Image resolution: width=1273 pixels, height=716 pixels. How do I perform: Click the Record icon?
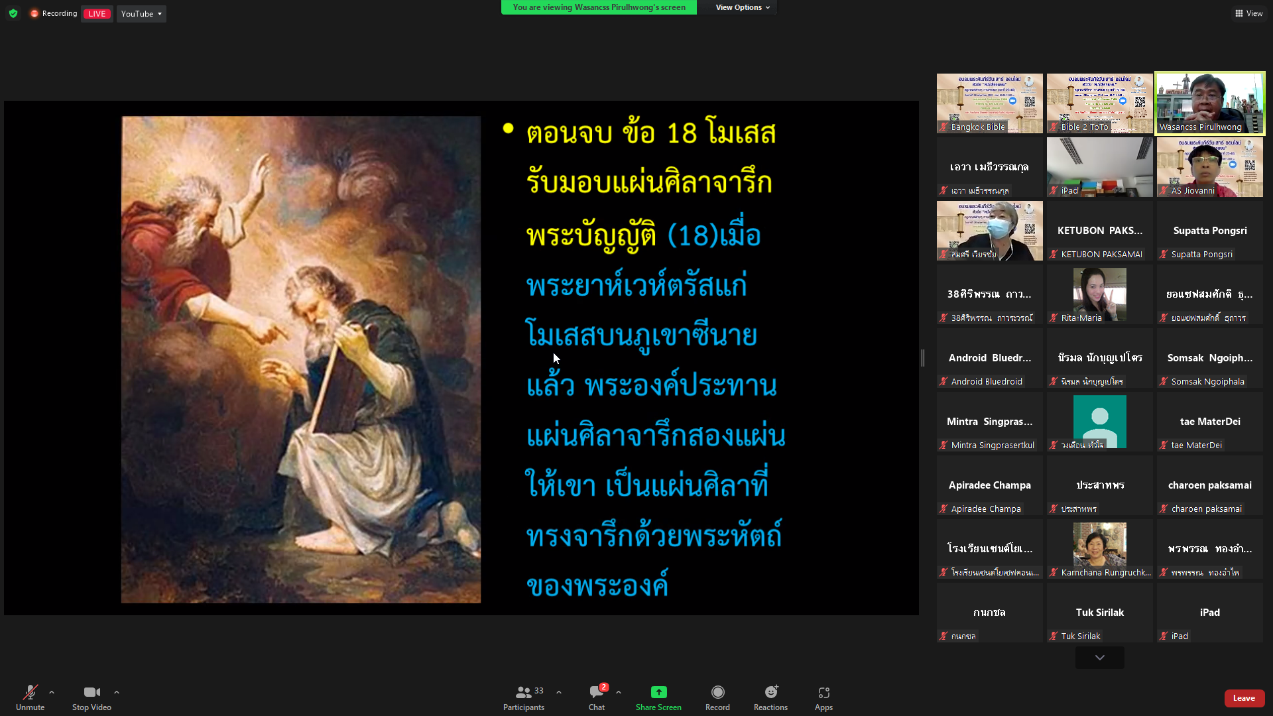717,692
